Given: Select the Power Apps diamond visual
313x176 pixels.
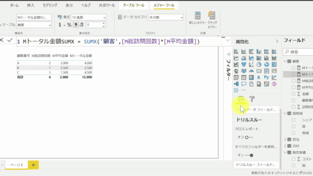Looking at the screenshot, I should click(274, 84).
